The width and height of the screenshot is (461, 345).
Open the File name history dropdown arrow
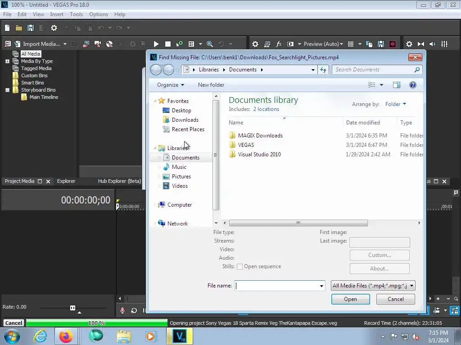[321, 286]
